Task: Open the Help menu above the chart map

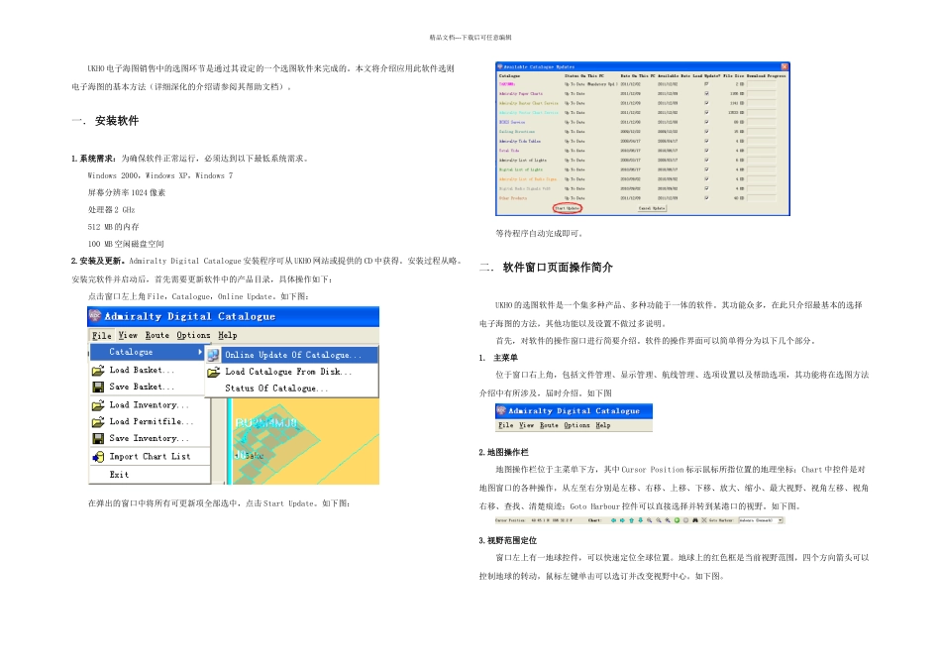Action: click(228, 335)
